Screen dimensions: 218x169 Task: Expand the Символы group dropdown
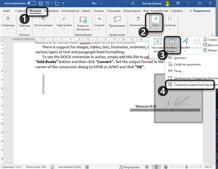pos(170,29)
